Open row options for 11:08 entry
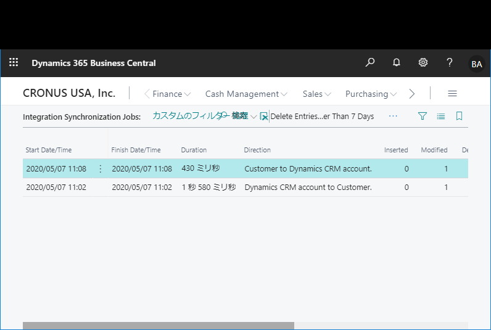This screenshot has width=491, height=330. 100,169
